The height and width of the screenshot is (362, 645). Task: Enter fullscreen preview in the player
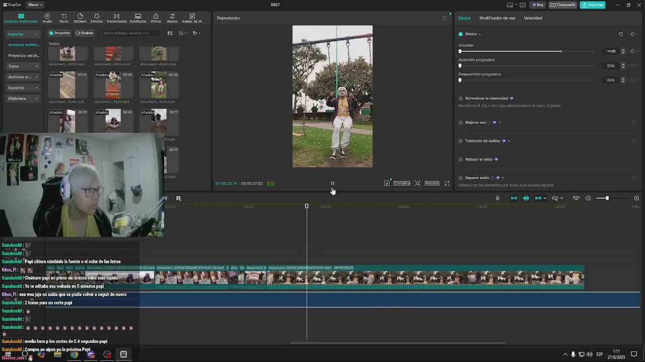pos(447,184)
